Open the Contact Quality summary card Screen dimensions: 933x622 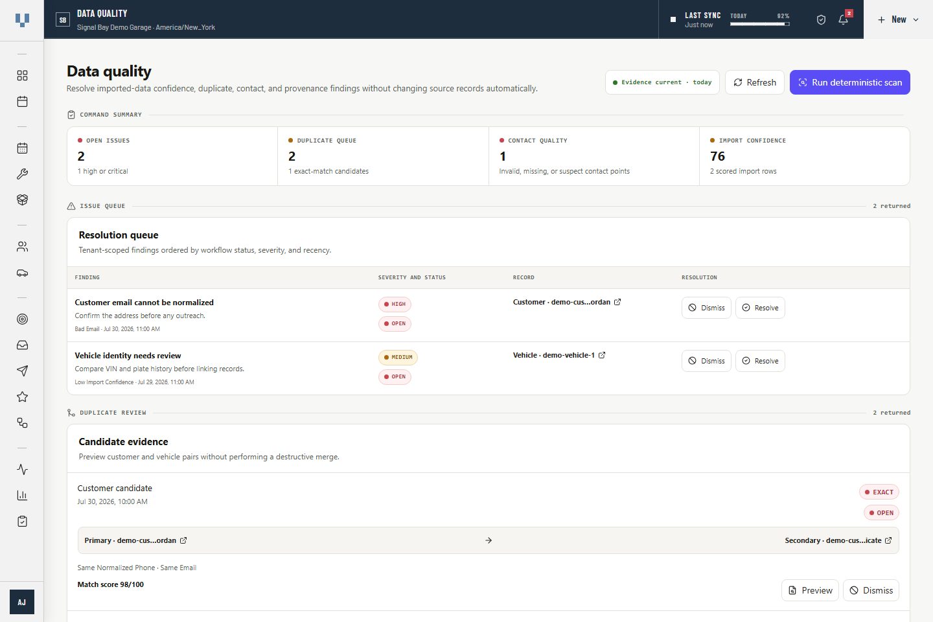[594, 156]
